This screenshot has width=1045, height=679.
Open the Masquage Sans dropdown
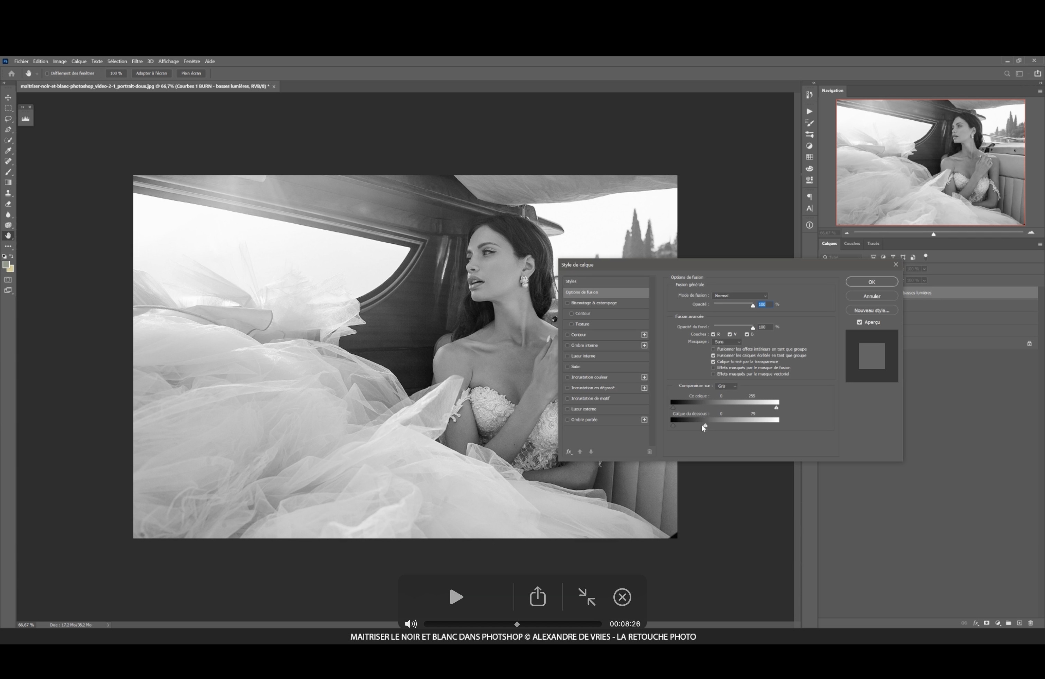pos(727,342)
